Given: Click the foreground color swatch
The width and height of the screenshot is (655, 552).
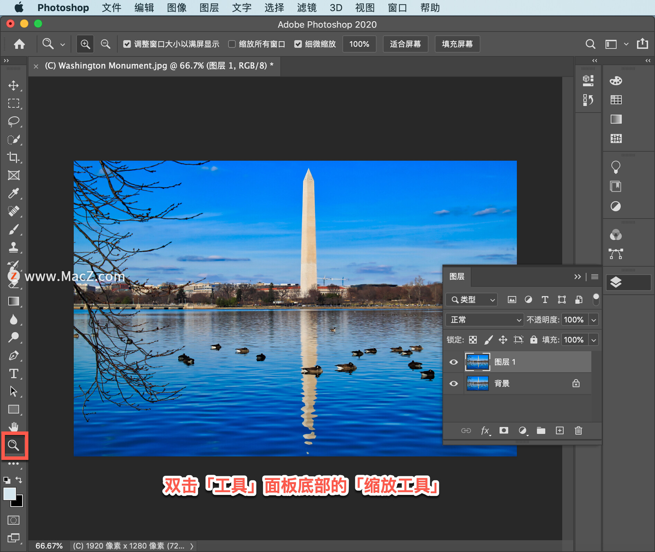Looking at the screenshot, I should click(x=9, y=493).
